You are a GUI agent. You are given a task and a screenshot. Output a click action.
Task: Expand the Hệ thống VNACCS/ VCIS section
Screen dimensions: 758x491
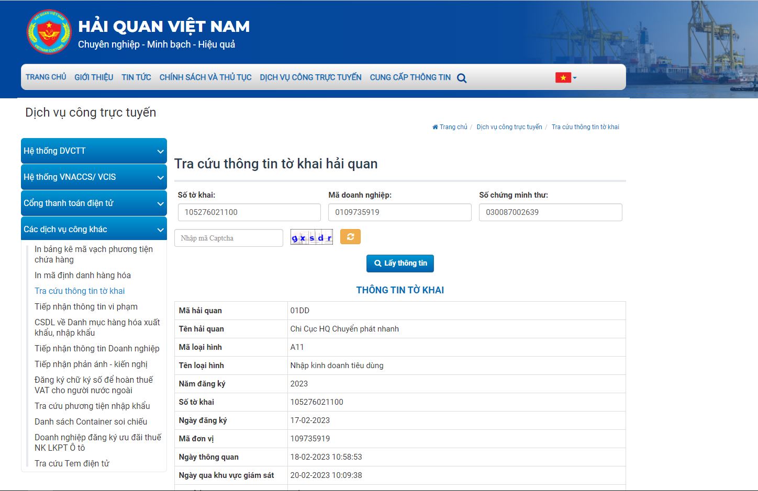tap(94, 177)
